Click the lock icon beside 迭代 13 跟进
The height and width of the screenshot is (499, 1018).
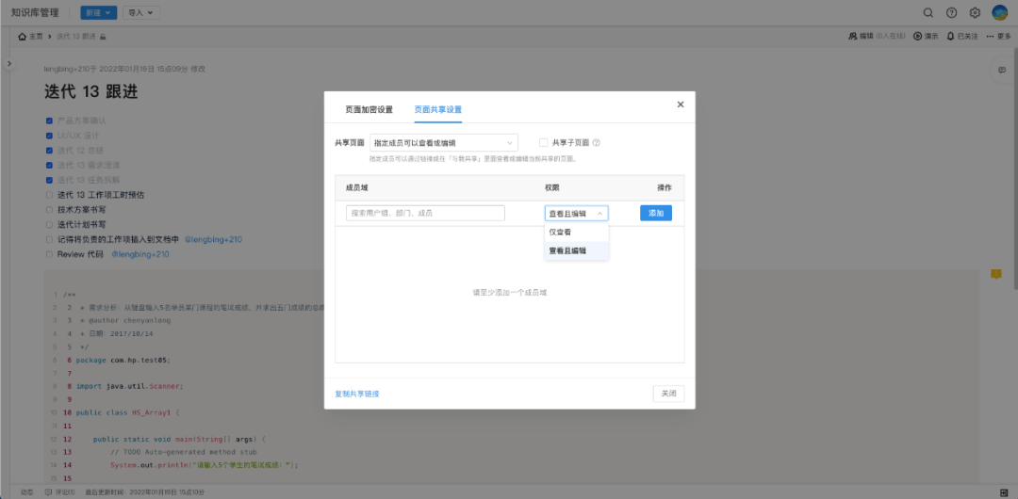(x=103, y=37)
